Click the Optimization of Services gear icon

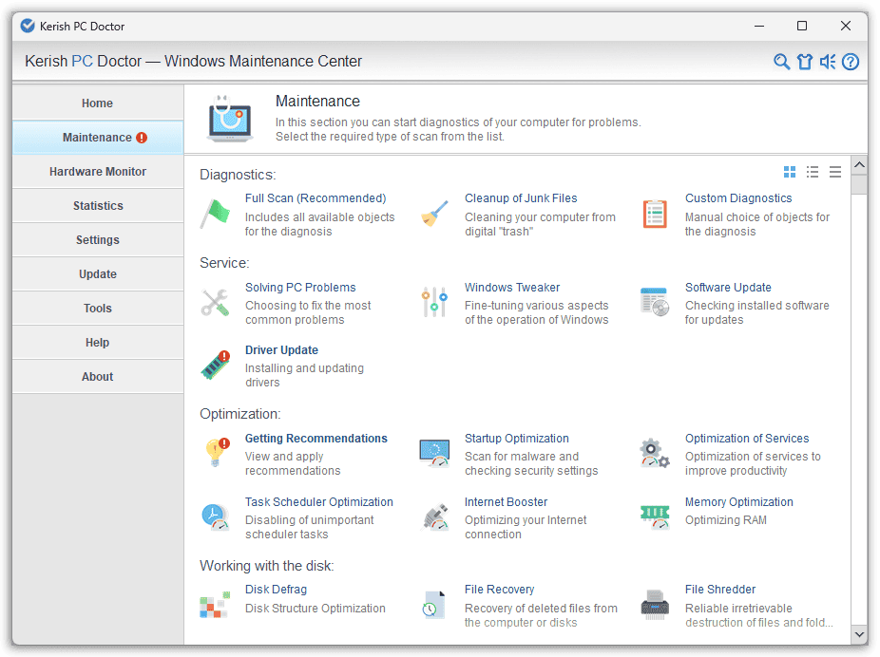pos(655,453)
